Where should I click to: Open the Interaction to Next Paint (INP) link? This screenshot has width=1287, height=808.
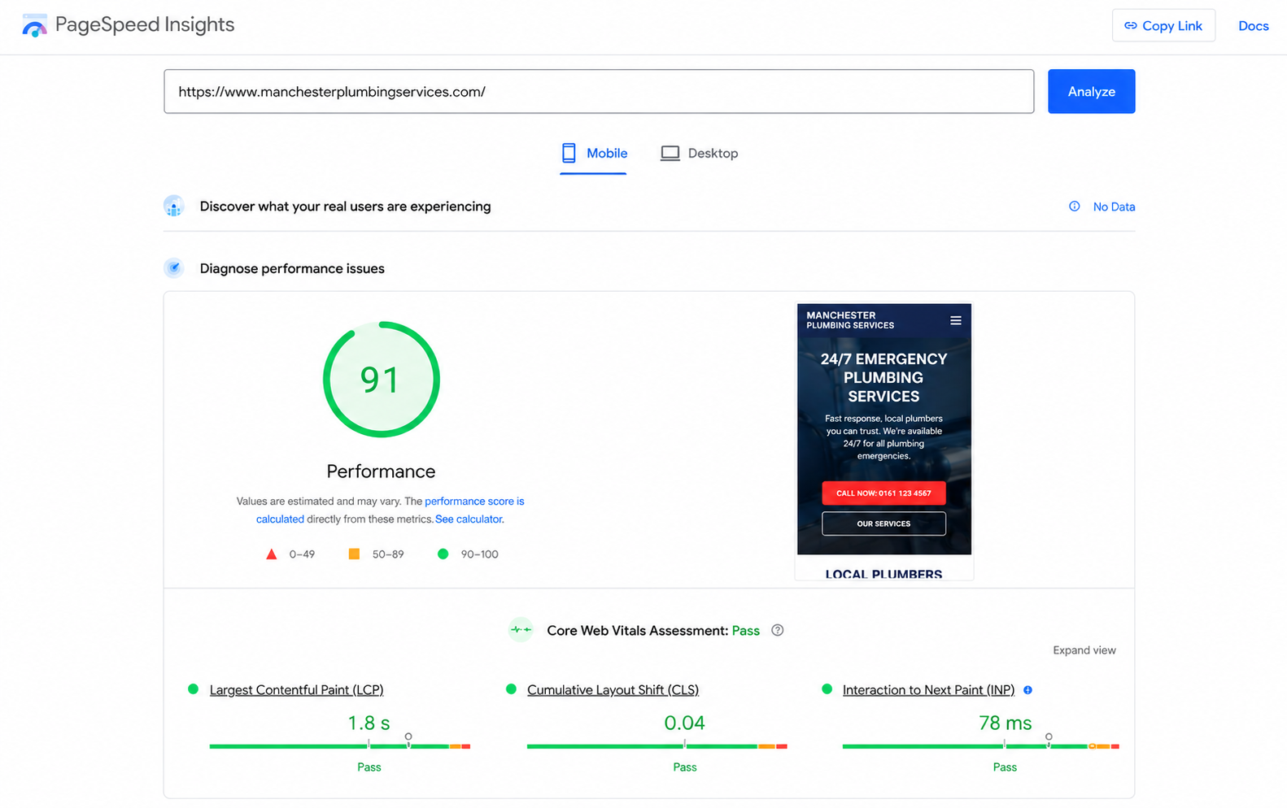928,690
